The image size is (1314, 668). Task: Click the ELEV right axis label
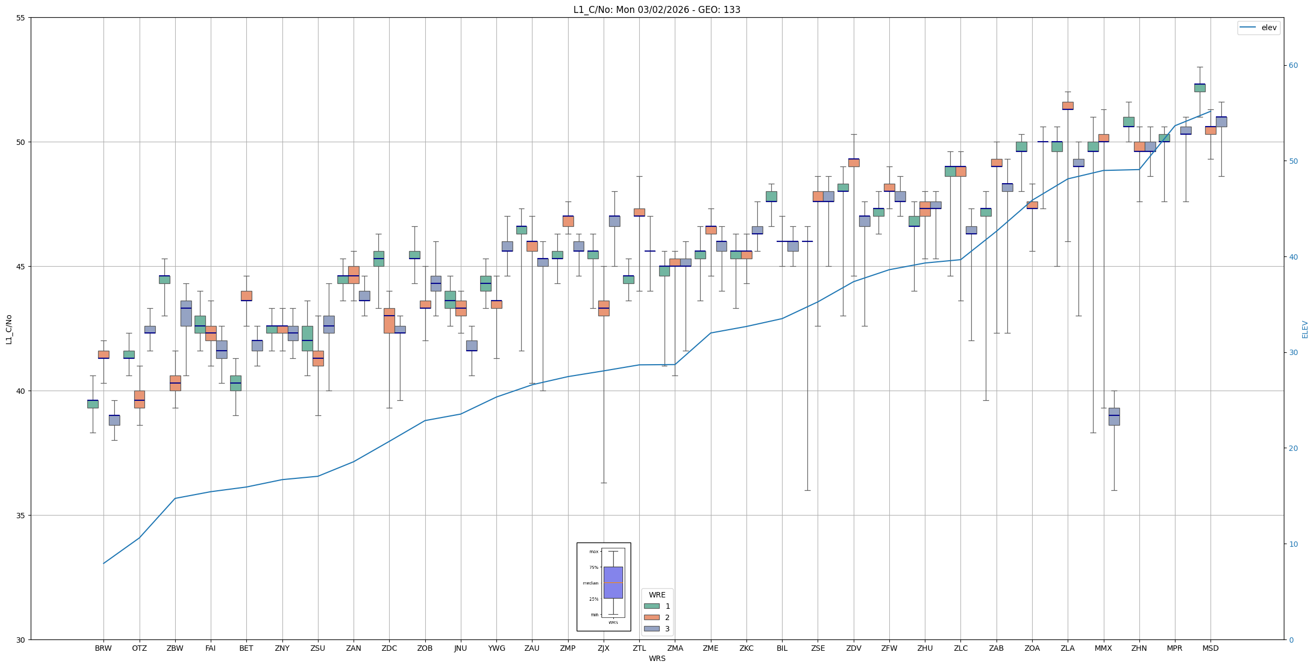[1305, 329]
